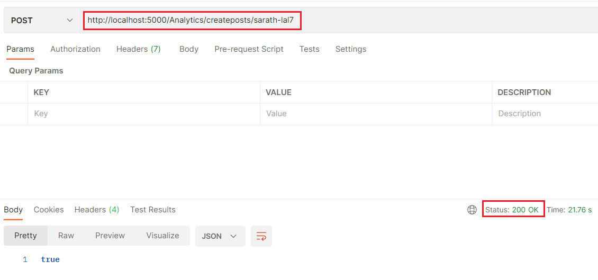Select the response Body tab
The image size is (598, 280).
pos(13,210)
